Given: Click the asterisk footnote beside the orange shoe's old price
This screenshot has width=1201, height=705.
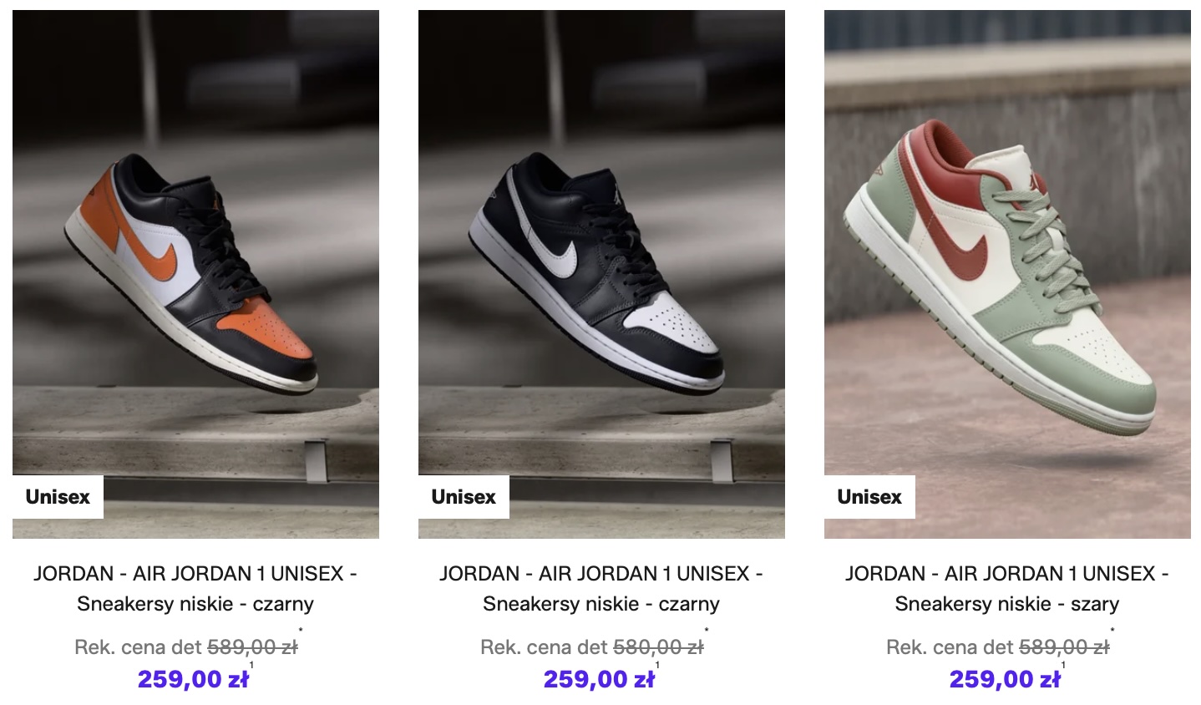Looking at the screenshot, I should (x=301, y=631).
